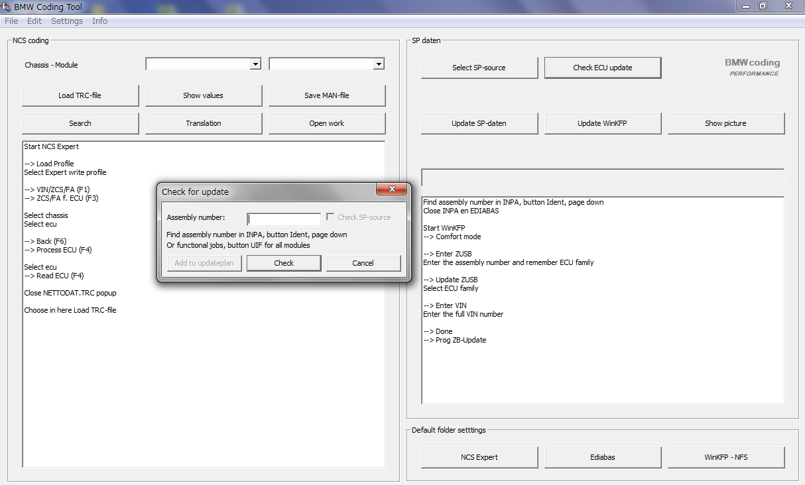Click the 'Start NCS Expert' text line
The image size is (805, 485).
[x=52, y=146]
